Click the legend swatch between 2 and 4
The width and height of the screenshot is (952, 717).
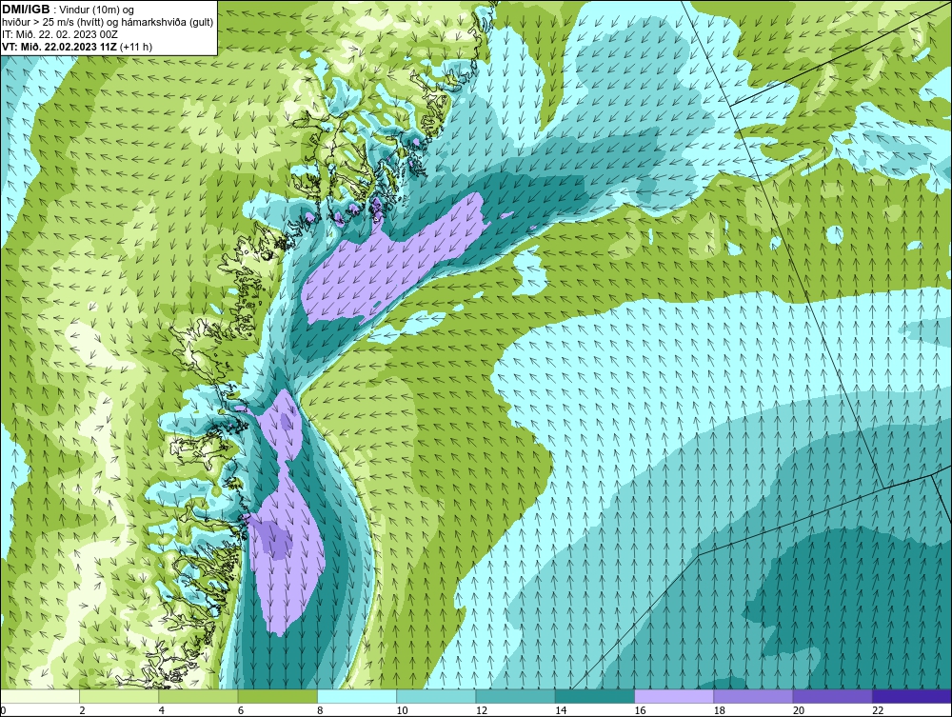pos(119,696)
